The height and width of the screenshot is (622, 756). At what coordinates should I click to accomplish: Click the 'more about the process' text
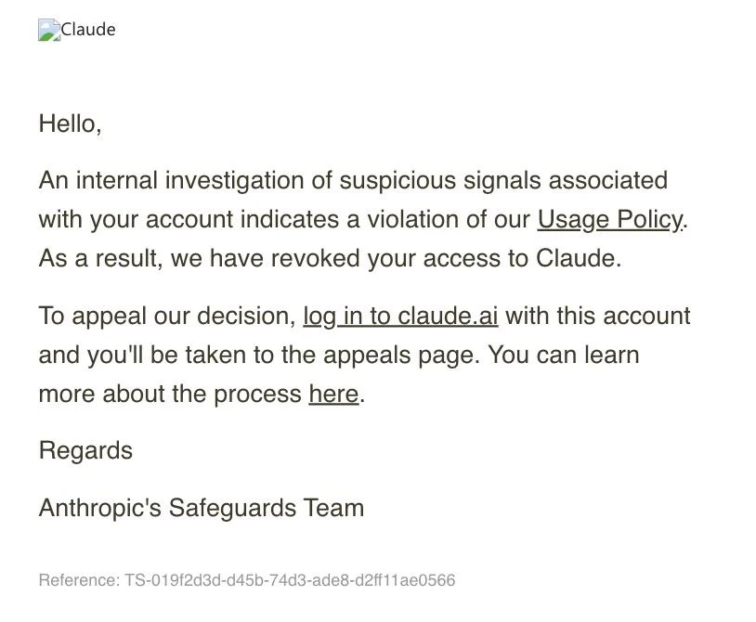170,395
